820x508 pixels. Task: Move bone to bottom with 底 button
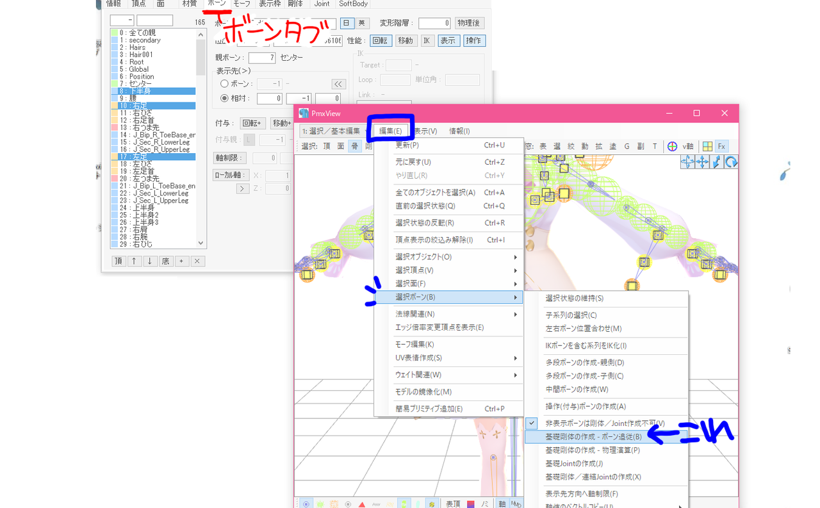tap(166, 261)
